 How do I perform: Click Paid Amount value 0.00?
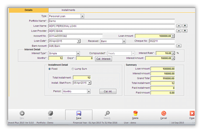(163, 93)
